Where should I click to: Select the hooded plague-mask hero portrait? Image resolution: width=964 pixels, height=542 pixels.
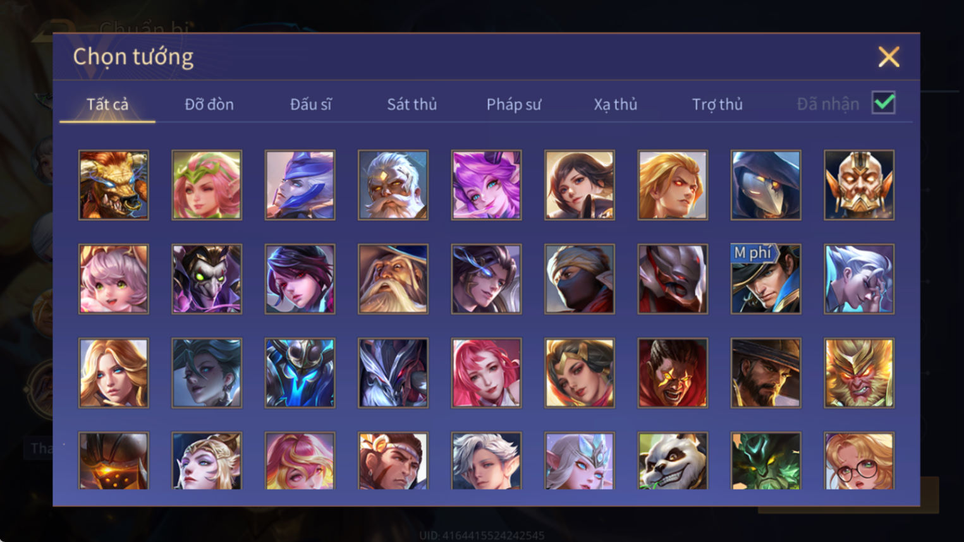pyautogui.click(x=766, y=185)
